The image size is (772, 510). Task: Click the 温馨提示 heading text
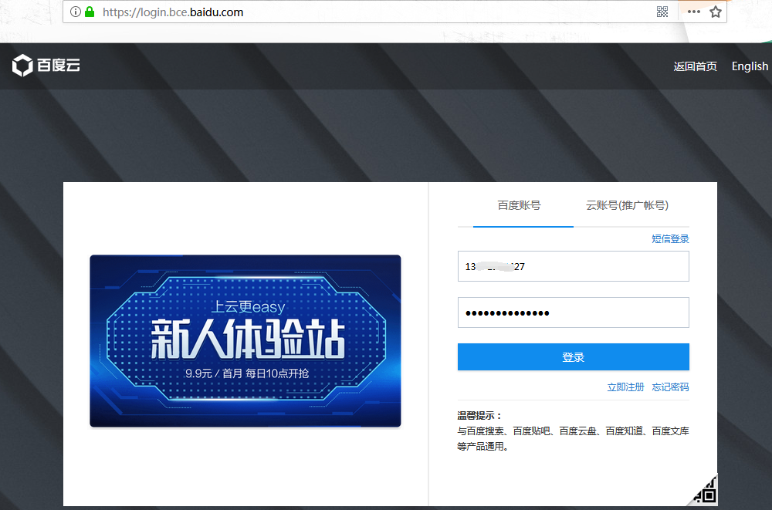point(479,415)
